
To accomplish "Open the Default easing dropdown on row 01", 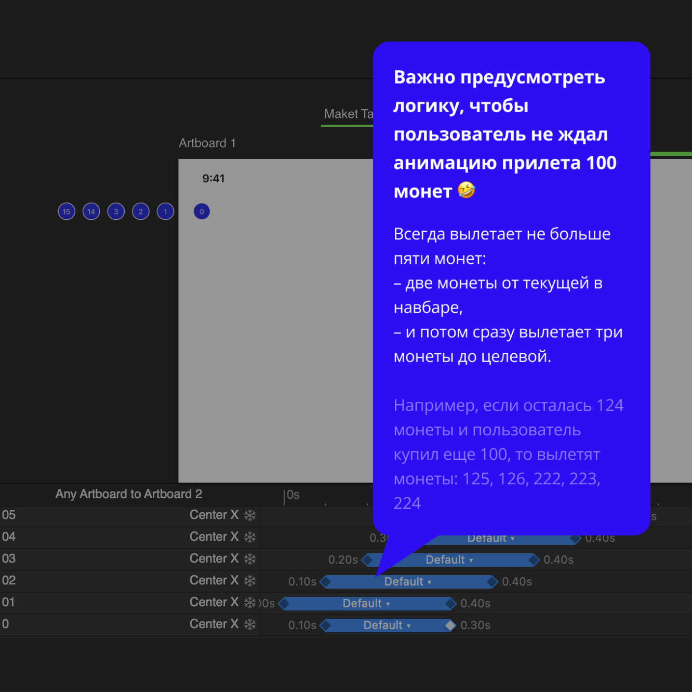I will [x=366, y=604].
